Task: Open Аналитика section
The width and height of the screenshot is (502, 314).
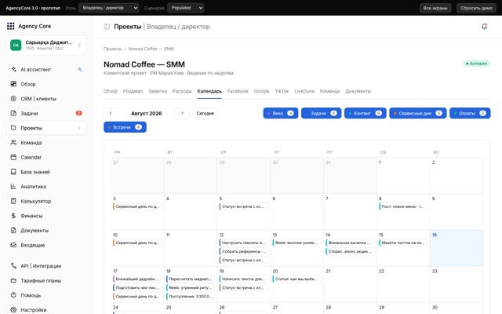Action: coord(45,187)
